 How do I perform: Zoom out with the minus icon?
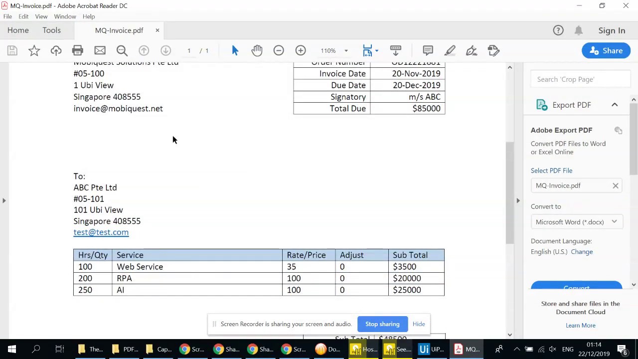point(279,50)
